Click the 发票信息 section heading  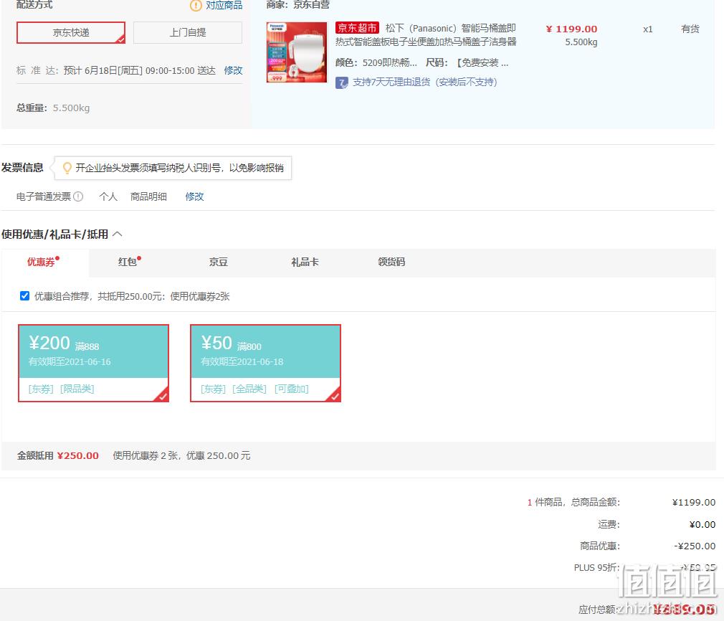point(22,167)
